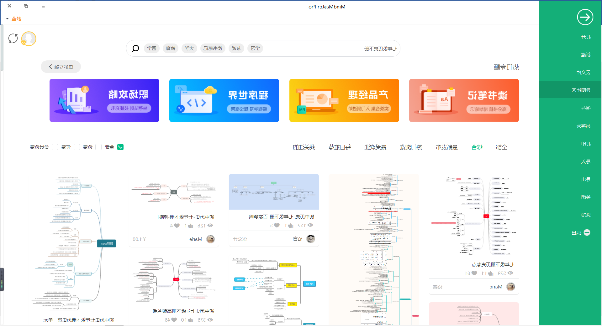The height and width of the screenshot is (326, 602).
Task: Click eye views icon on 隋朝 card
Action: coord(210,226)
